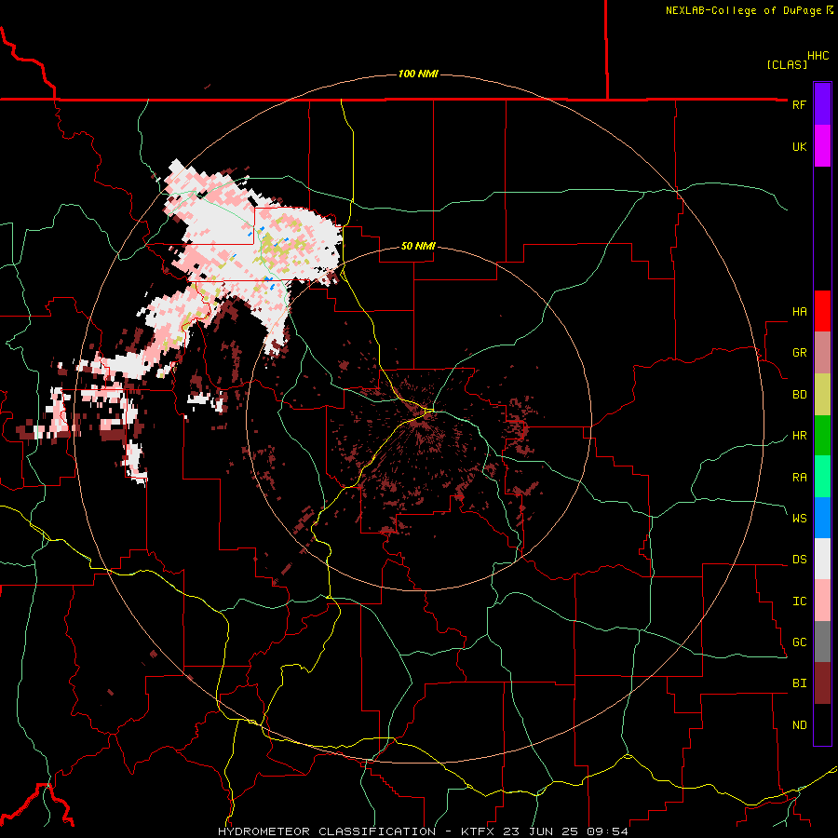Click the GR salmon legend swatch

coord(822,353)
